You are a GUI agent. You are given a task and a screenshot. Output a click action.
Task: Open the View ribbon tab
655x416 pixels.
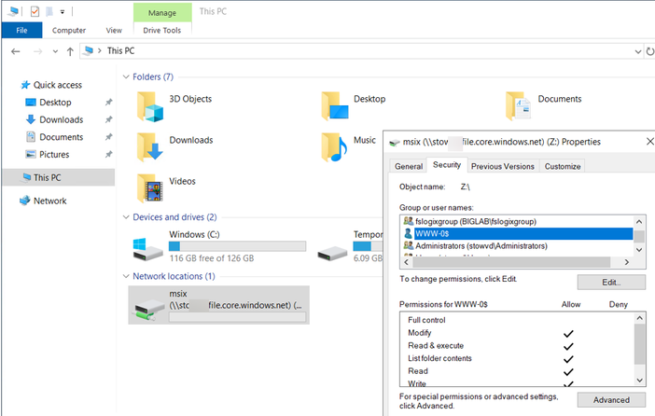pos(114,30)
